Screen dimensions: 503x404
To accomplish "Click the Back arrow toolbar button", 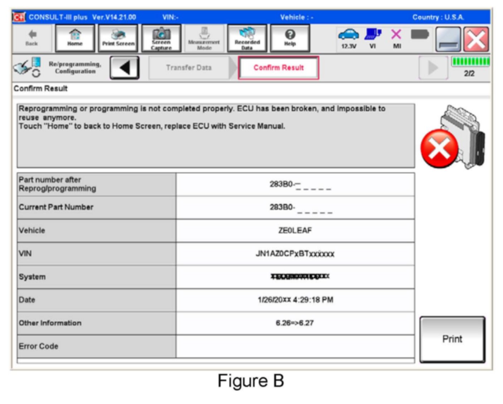I will 32,38.
